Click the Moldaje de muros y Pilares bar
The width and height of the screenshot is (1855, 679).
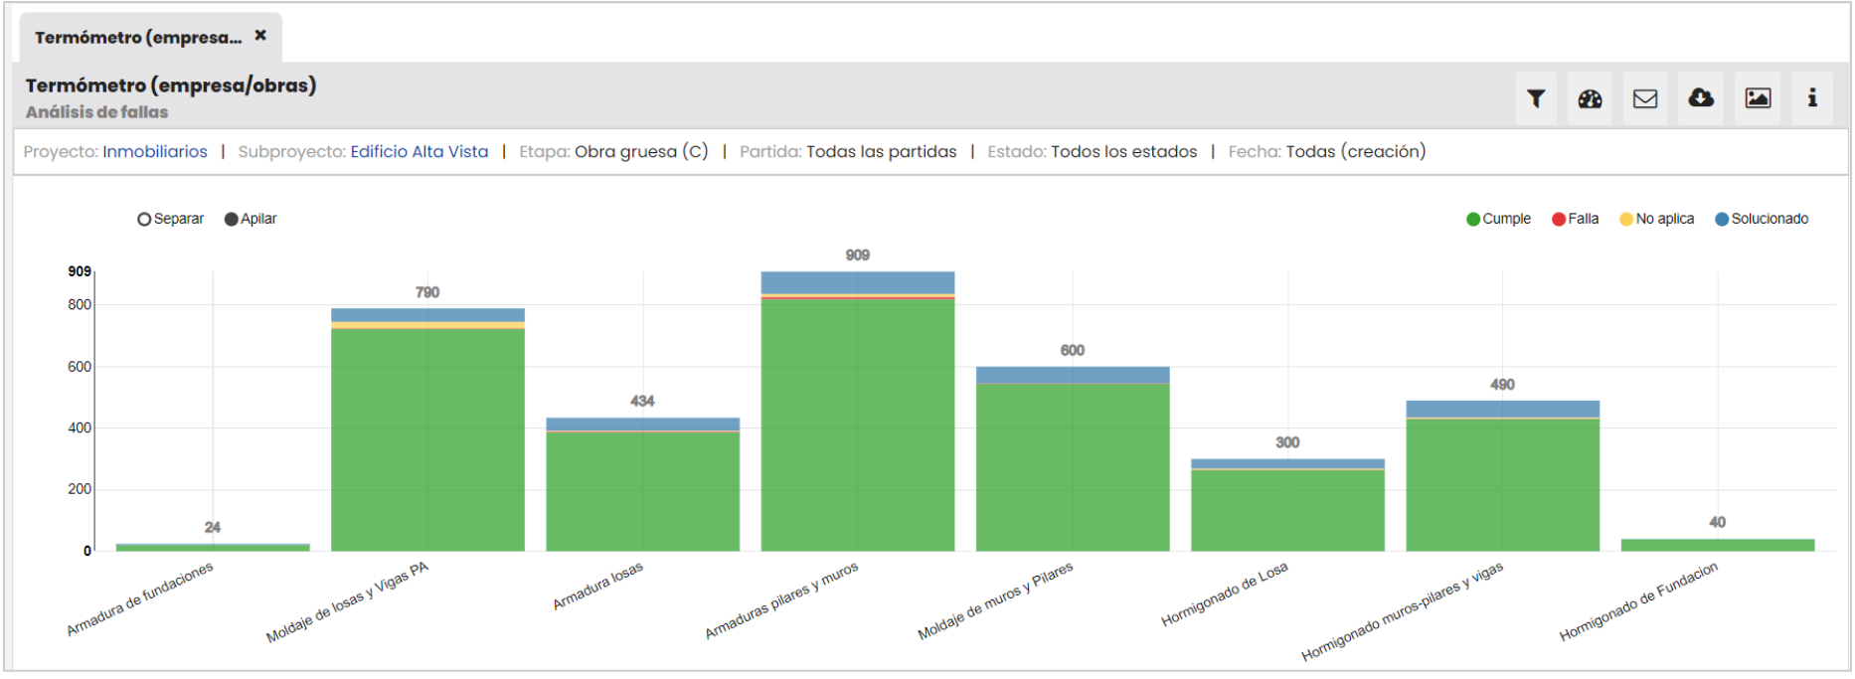1073,467
